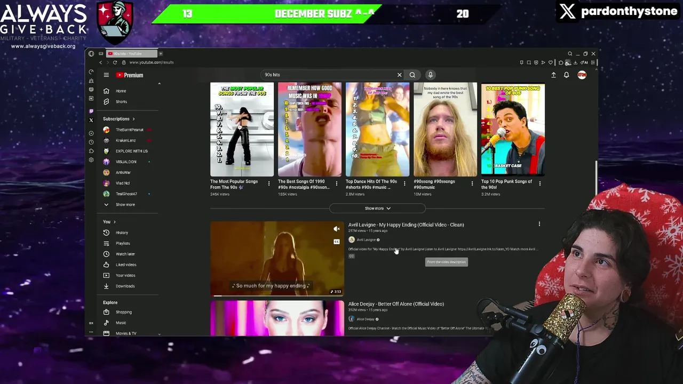
Task: Clear the search box text
Action: pos(399,75)
